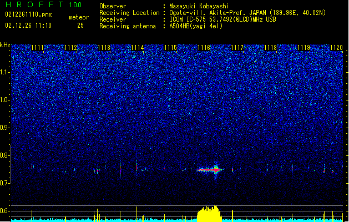Select the filename 0212261110.png

pos(28,14)
